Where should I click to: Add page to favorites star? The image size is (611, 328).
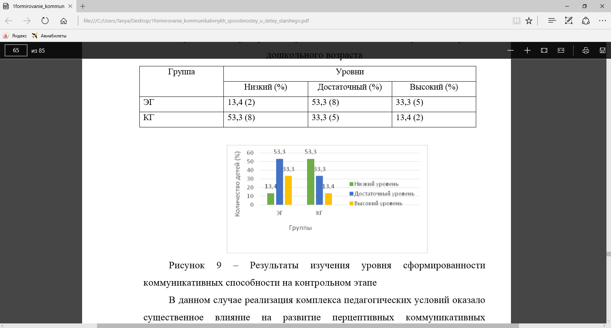click(529, 21)
